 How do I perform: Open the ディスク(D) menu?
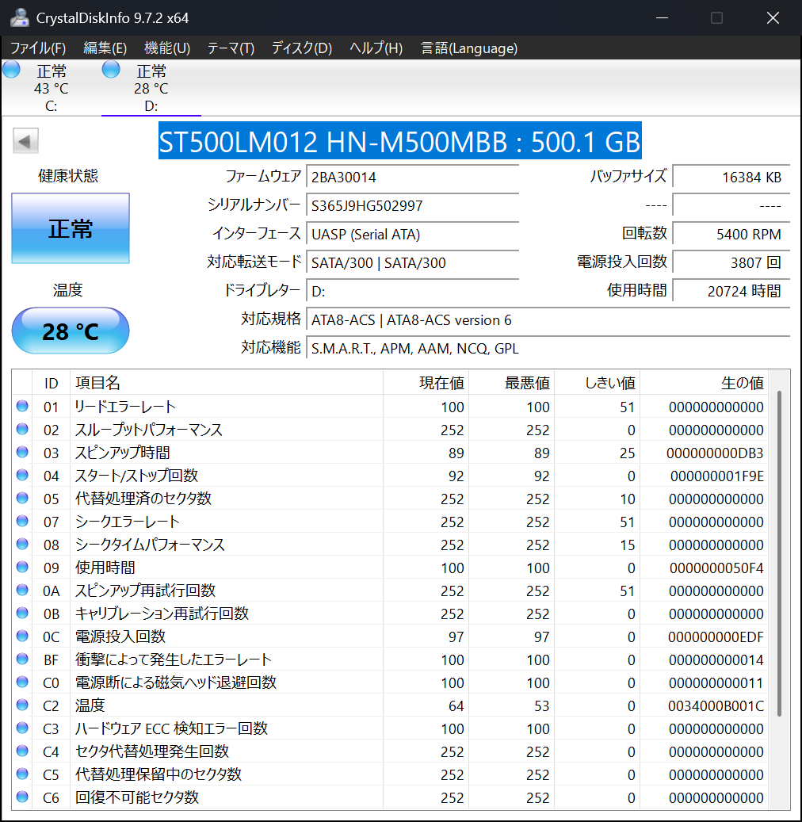pos(301,48)
